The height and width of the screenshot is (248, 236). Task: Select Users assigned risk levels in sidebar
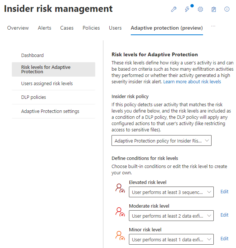[47, 84]
